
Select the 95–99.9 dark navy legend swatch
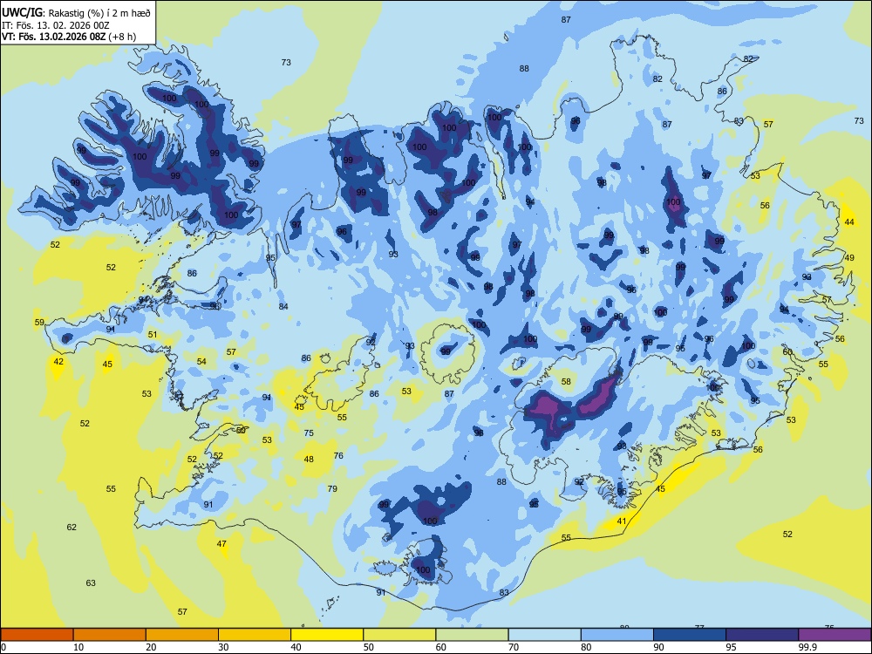point(762,635)
